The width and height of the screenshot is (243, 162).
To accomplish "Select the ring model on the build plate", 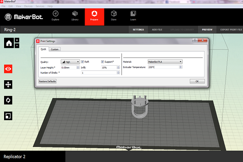I will click(140, 107).
